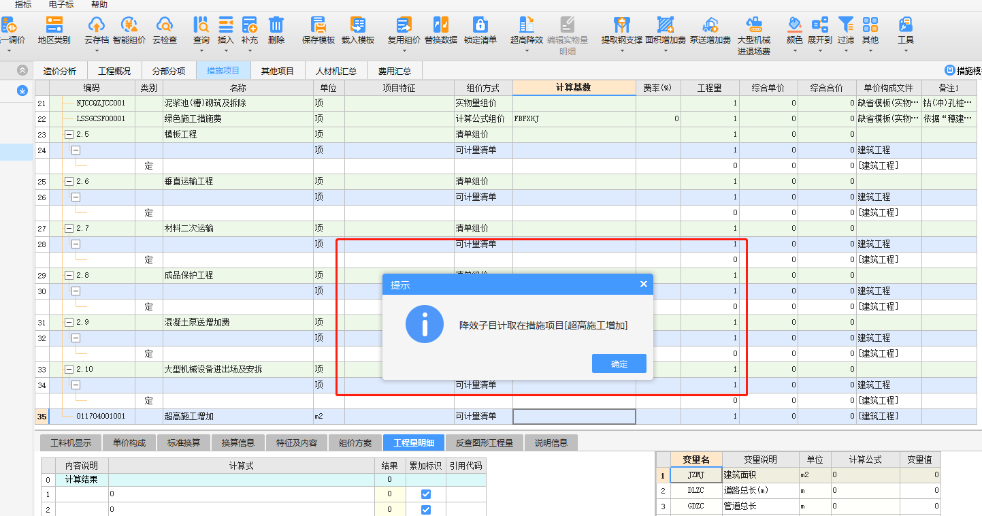Viewport: 982px width, 516px height.
Task: Switch to the 费用汇总 tab
Action: click(x=395, y=71)
